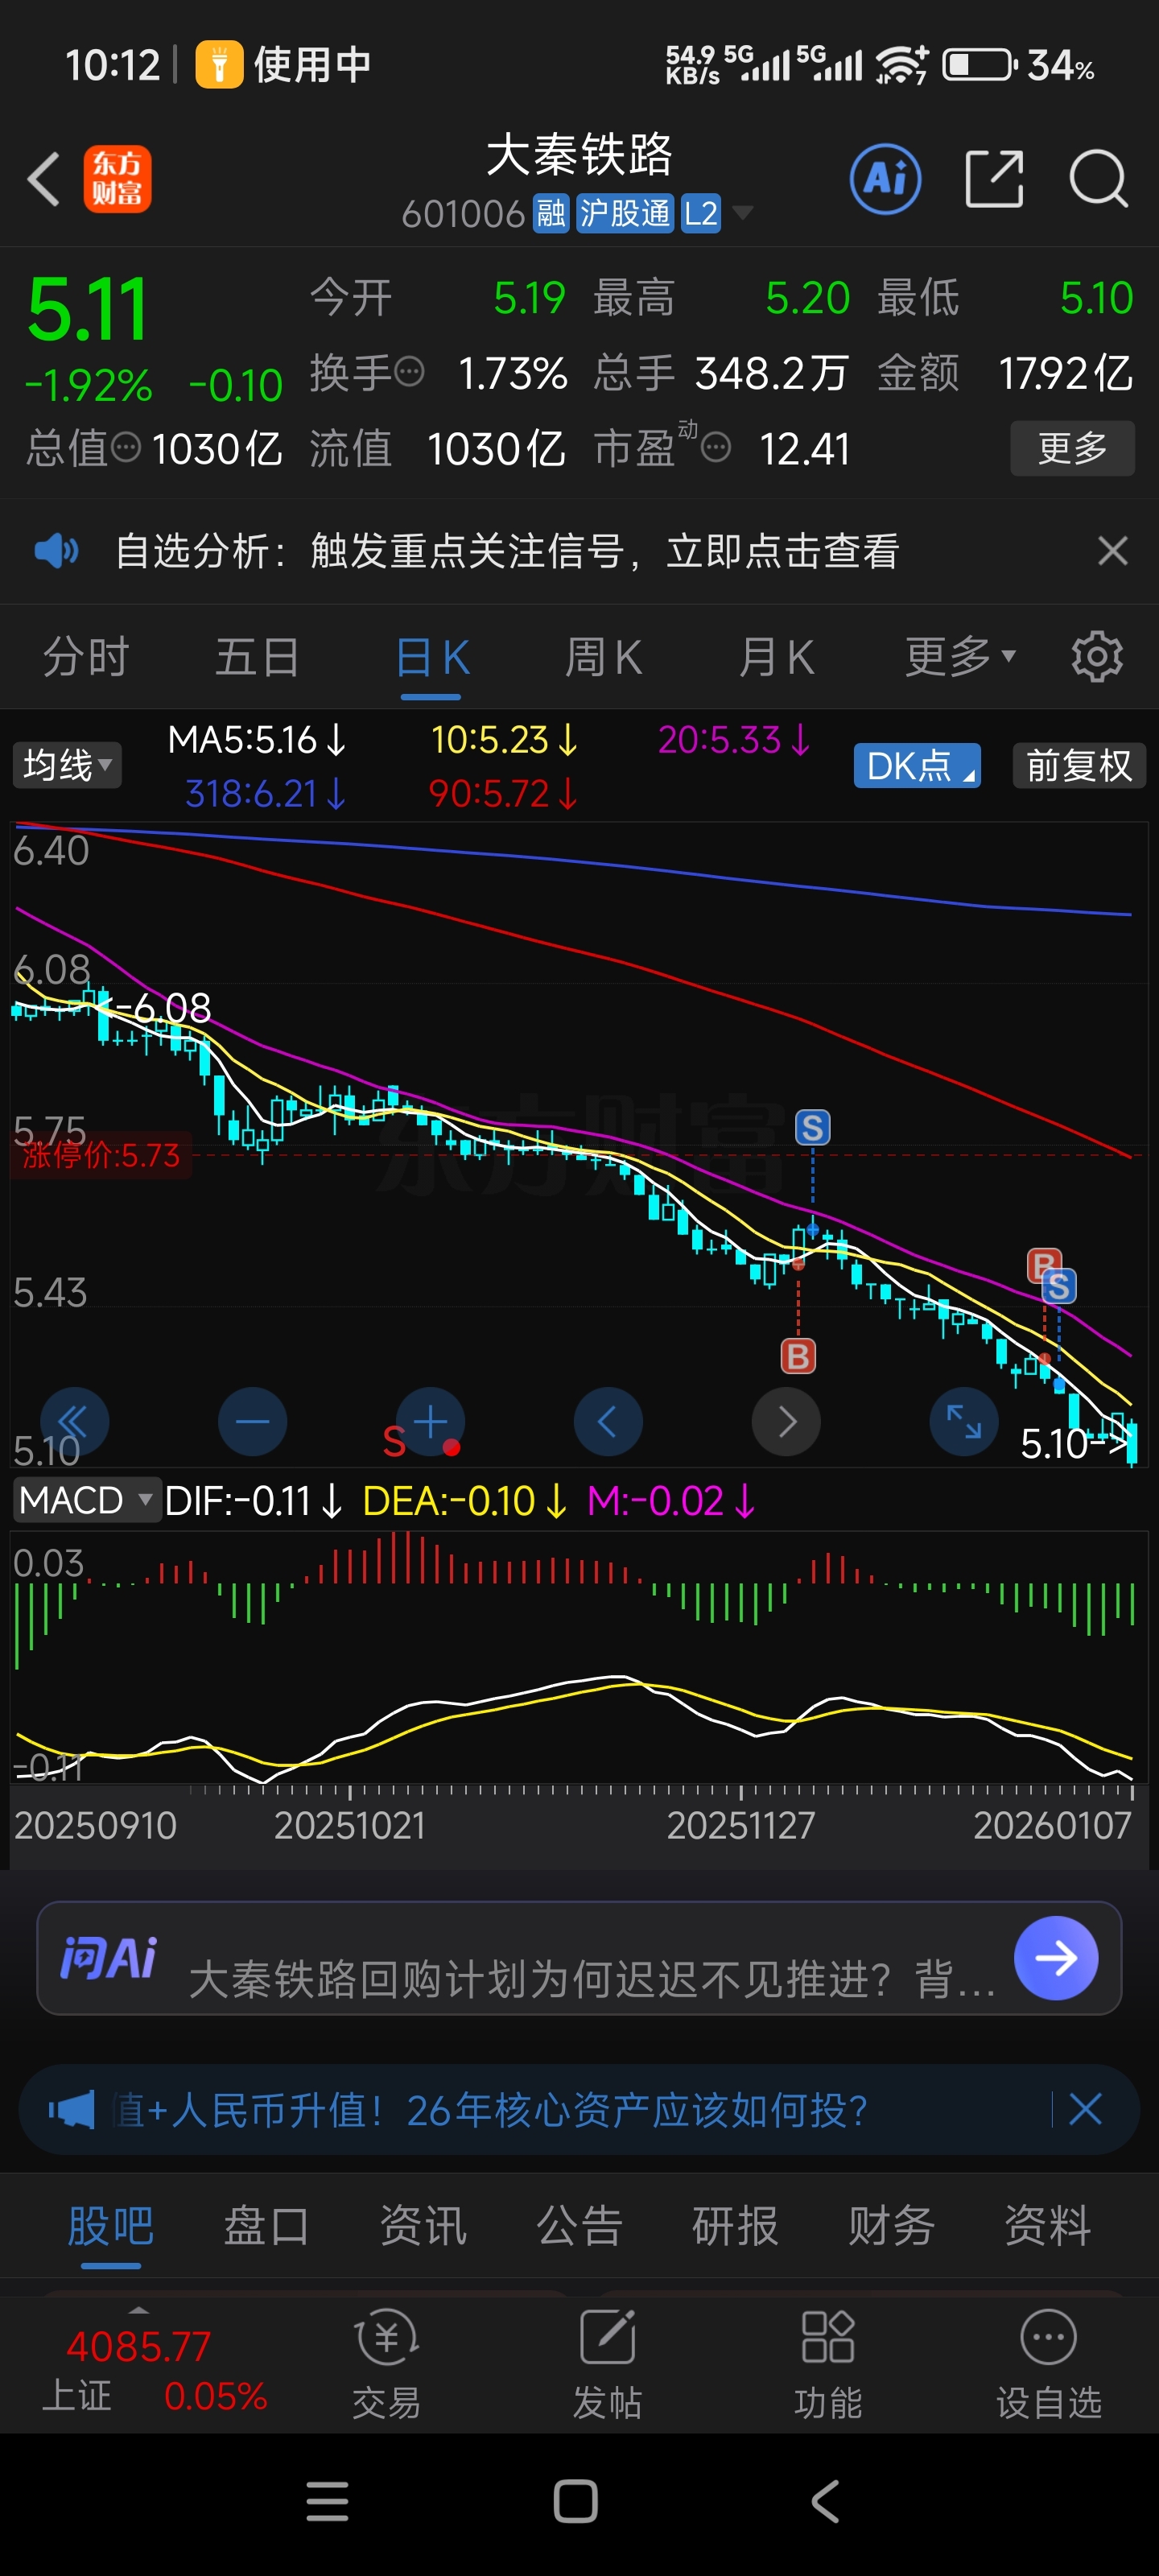Image resolution: width=1159 pixels, height=2576 pixels.
Task: Tap the 融 margin trading badge
Action: point(551,213)
